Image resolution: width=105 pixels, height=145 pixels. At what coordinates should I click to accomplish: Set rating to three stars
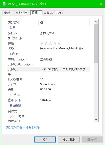point(50,43)
